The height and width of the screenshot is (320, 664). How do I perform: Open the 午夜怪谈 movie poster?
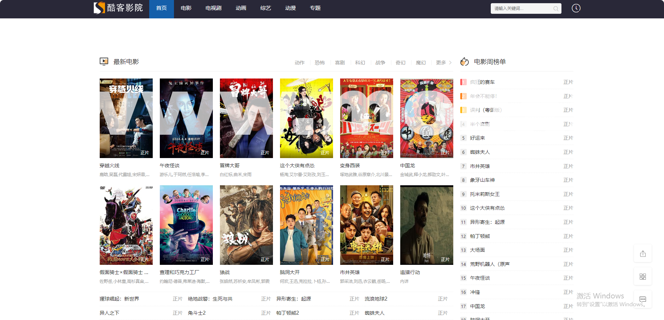tap(186, 118)
